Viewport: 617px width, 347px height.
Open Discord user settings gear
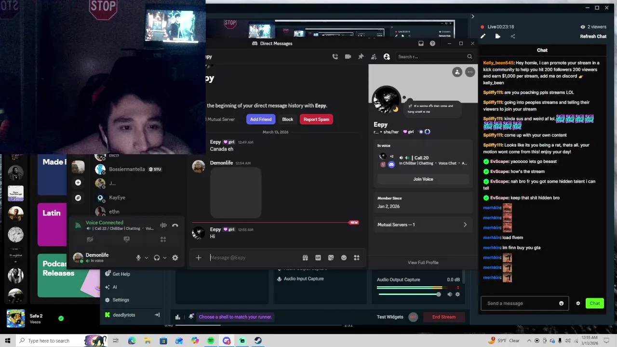point(175,258)
